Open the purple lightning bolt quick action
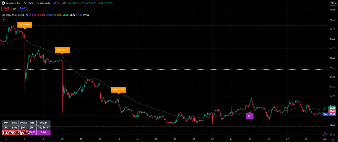 [325, 134]
